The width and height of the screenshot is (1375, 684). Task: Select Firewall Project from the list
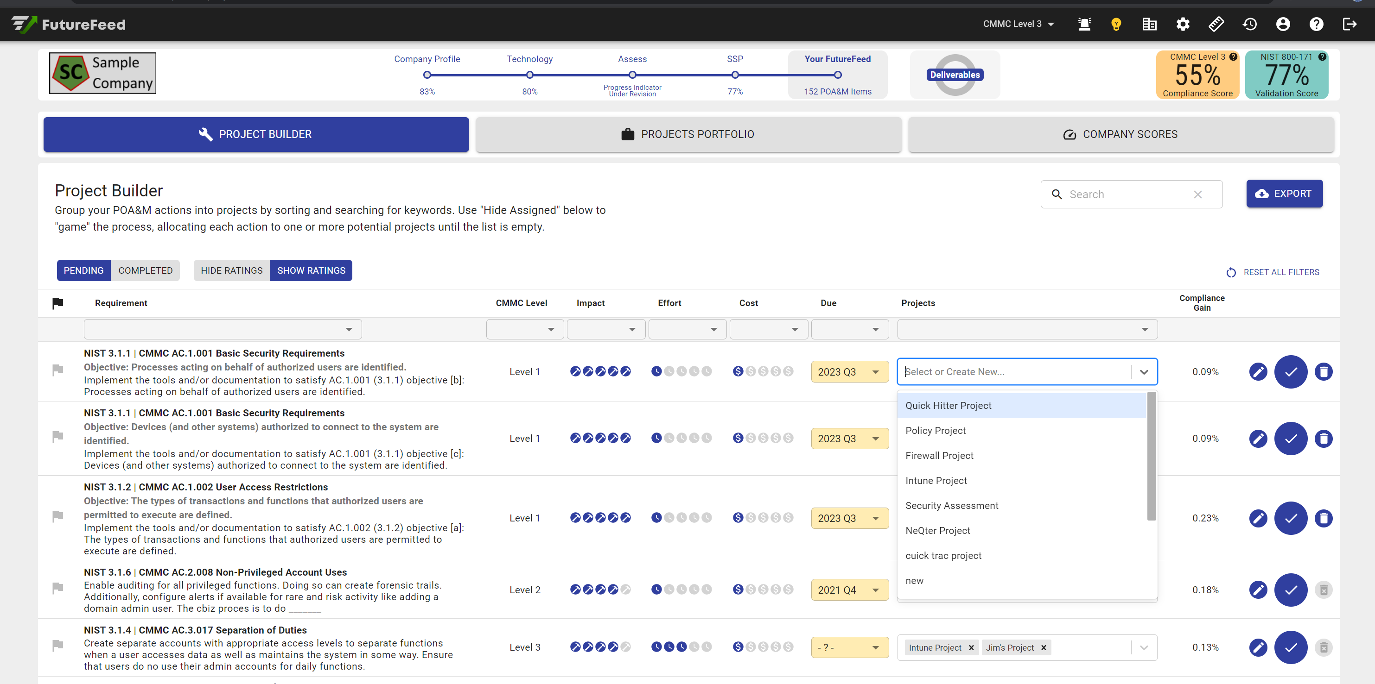pos(939,455)
